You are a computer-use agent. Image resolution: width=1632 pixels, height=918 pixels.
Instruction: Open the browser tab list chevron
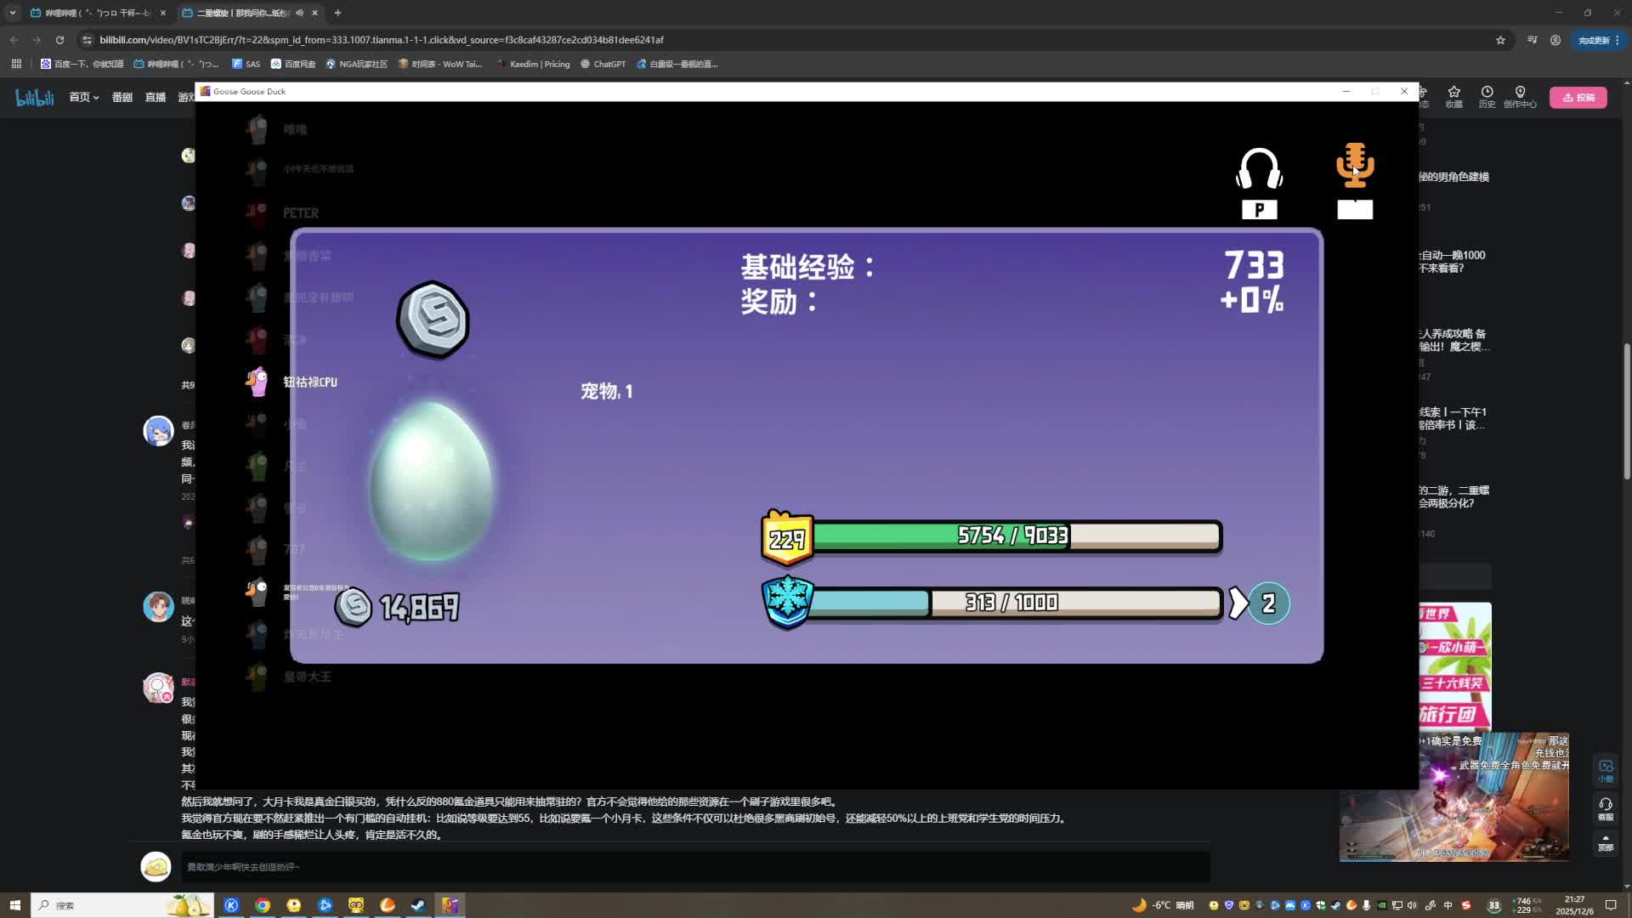12,13
